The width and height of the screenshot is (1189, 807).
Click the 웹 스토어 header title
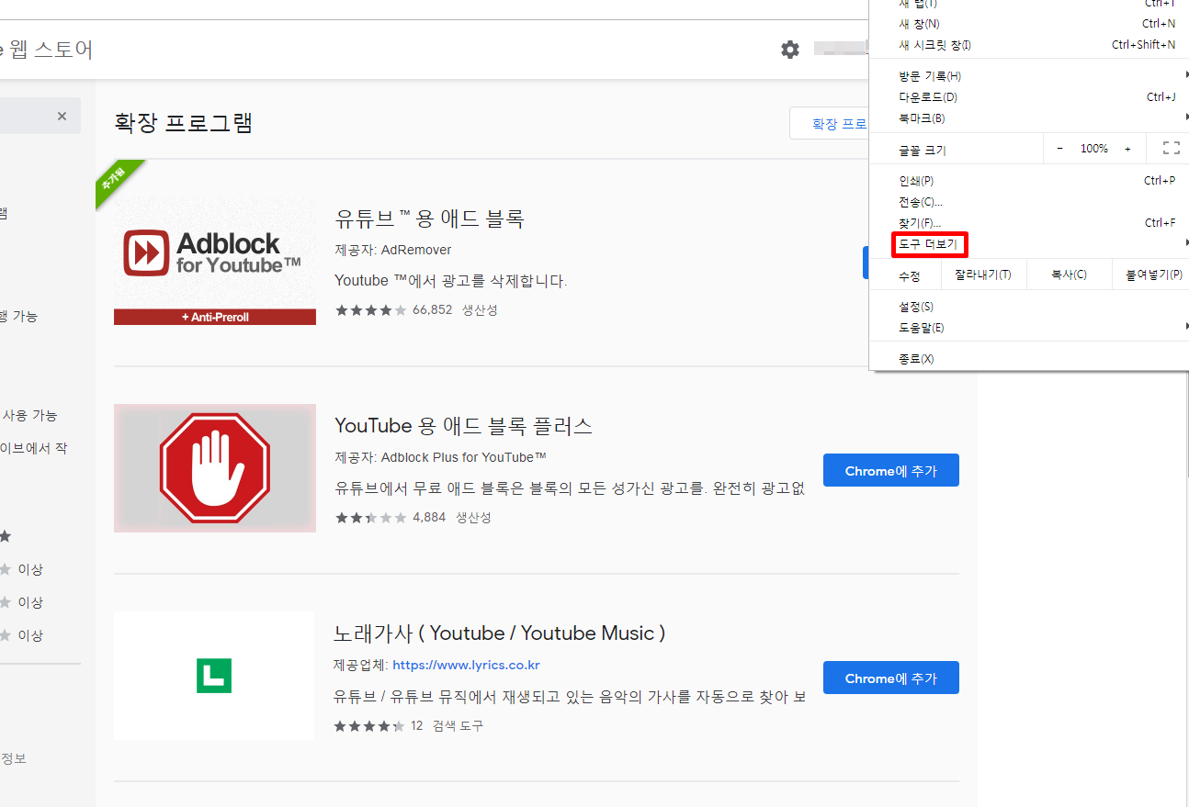click(x=51, y=50)
